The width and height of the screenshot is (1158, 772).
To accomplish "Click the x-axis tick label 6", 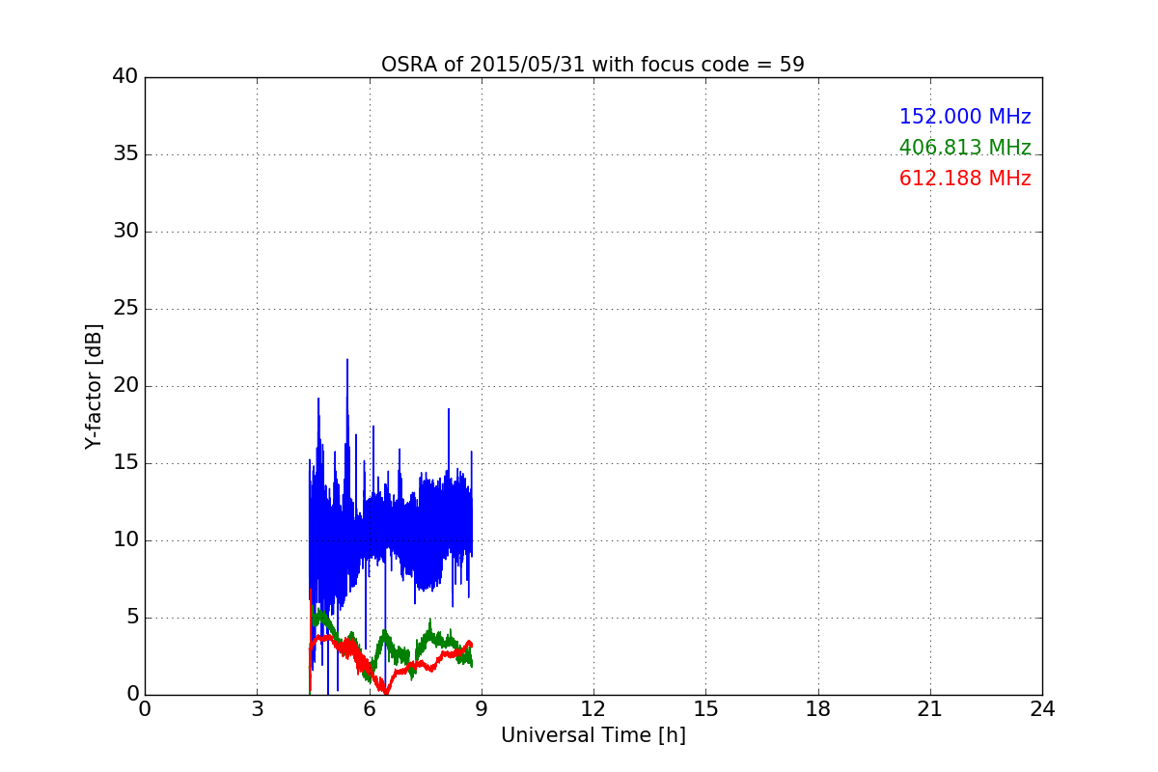I will click(x=369, y=709).
